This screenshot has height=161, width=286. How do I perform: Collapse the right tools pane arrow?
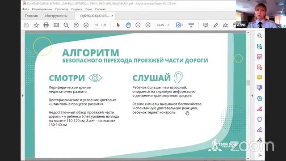click(252, 95)
